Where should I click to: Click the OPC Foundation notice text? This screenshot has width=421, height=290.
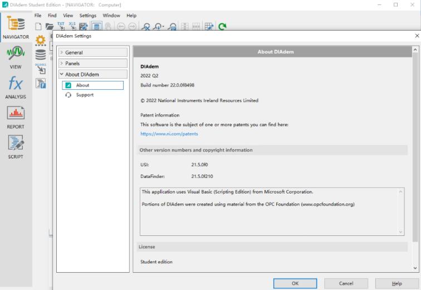[248, 204]
